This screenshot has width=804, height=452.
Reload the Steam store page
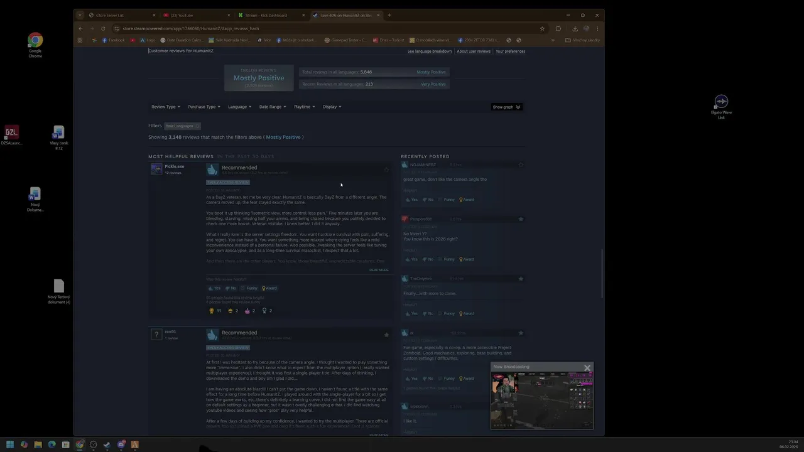click(x=103, y=28)
